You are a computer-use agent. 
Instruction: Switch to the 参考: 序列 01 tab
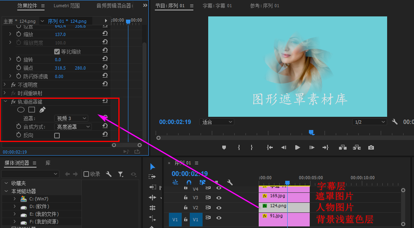point(264,6)
